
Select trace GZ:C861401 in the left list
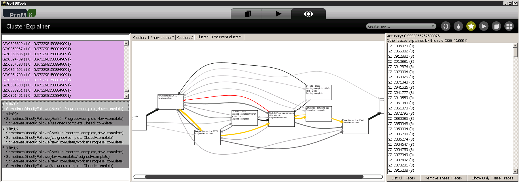point(63,95)
